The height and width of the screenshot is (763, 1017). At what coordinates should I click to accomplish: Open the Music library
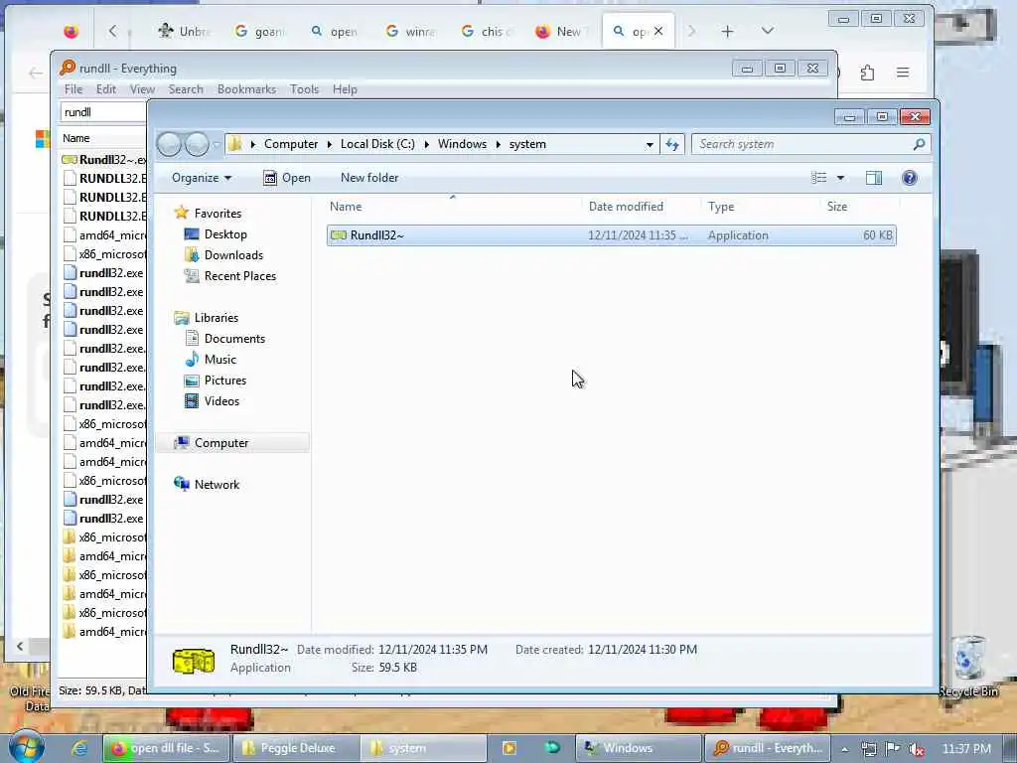tap(219, 359)
